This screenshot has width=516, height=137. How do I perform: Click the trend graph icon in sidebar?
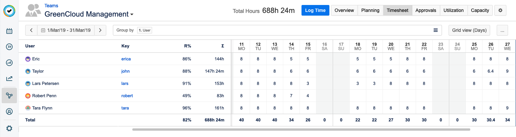pyautogui.click(x=9, y=79)
